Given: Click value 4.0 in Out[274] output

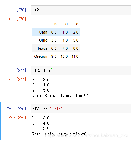Looking at the screenshot, I should click(x=46, y=85).
